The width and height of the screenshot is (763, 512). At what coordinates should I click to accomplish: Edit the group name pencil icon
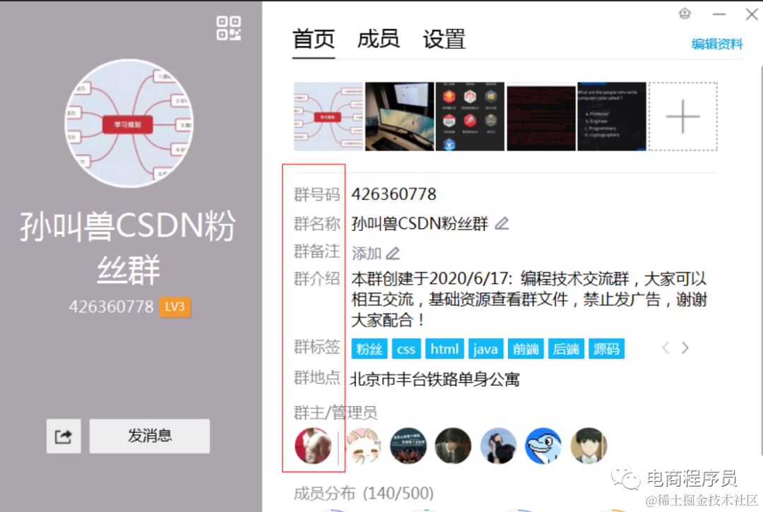pos(502,224)
